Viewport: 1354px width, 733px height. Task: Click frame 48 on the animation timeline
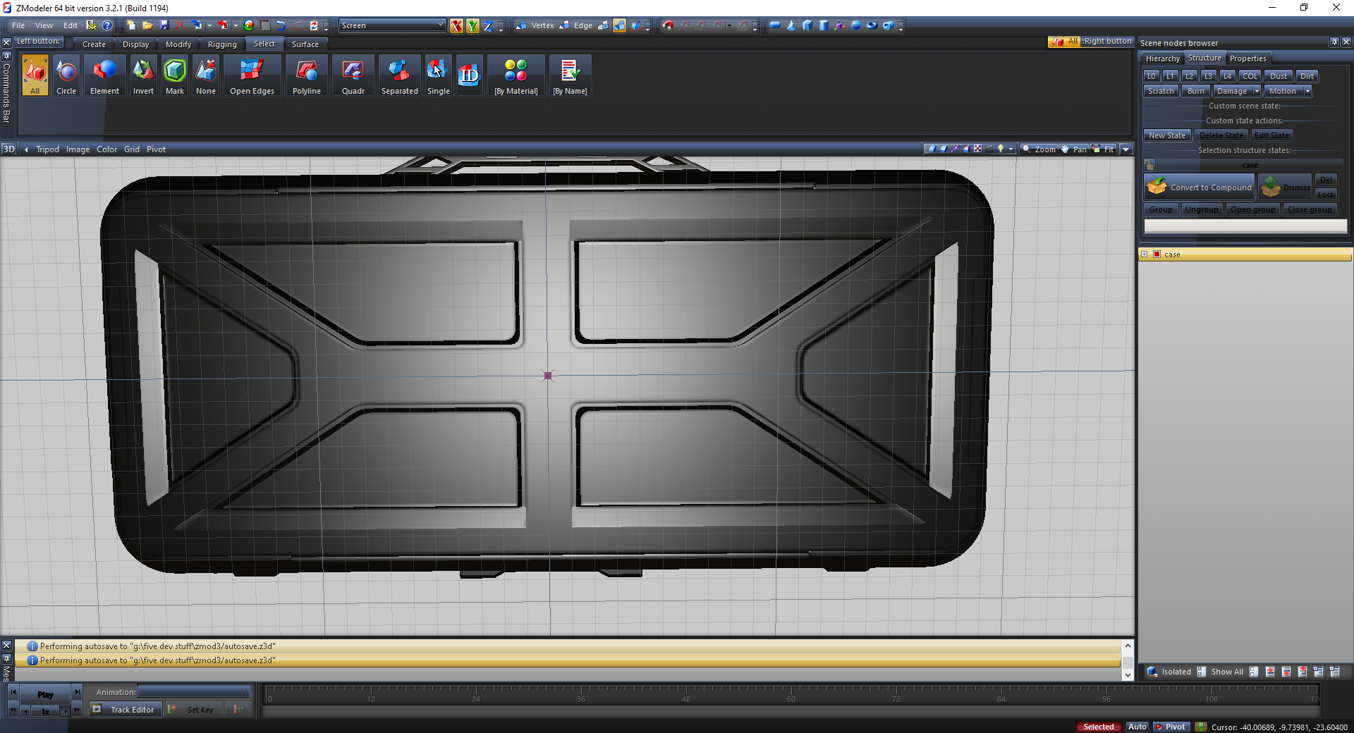(685, 696)
